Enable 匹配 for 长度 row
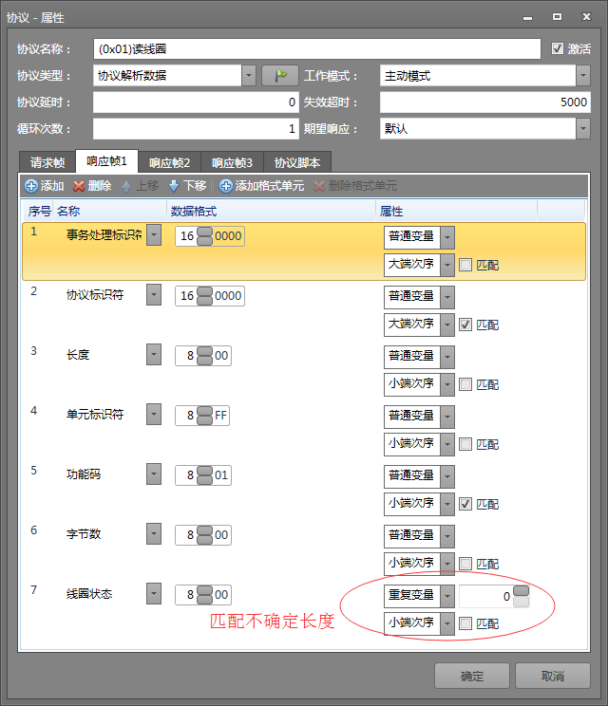 tap(465, 384)
